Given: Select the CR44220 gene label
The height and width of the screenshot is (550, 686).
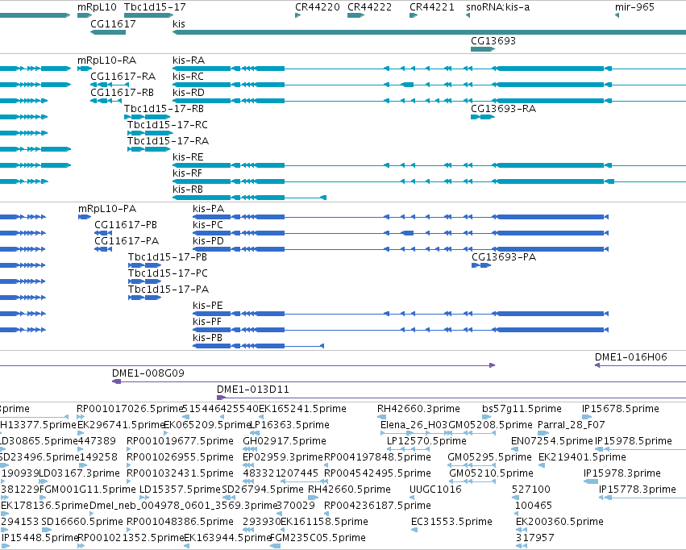Looking at the screenshot, I should click(x=317, y=7).
